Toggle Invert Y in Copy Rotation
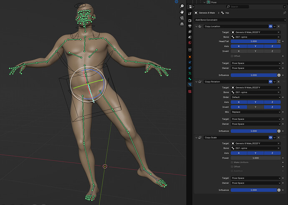The image size is (288, 205). 255,107
